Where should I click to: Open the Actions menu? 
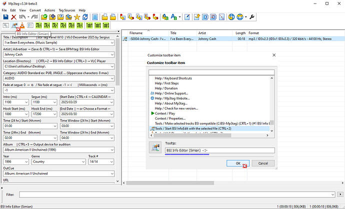coord(49,10)
